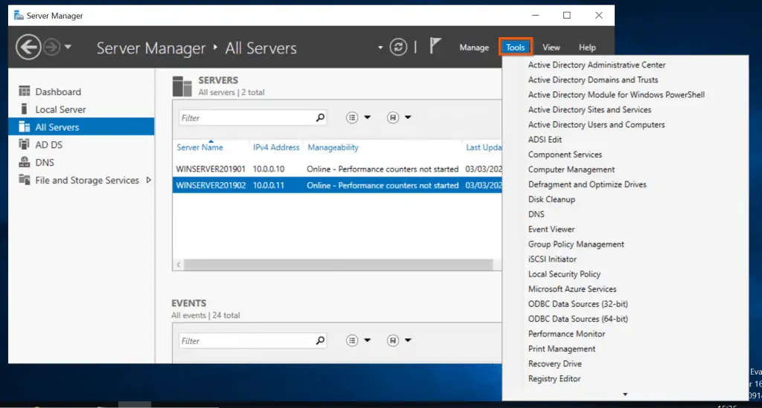Screen dimensions: 762x408
Task: Open the notifications flag icon
Action: tap(435, 47)
